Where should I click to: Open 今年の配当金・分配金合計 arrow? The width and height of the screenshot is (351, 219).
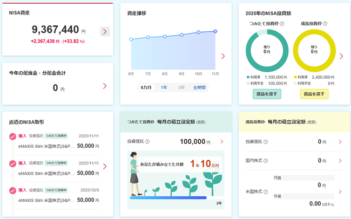105,86
